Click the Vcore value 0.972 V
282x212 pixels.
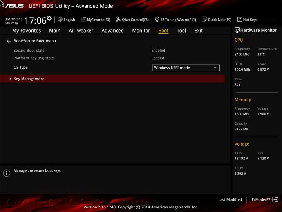click(x=263, y=69)
